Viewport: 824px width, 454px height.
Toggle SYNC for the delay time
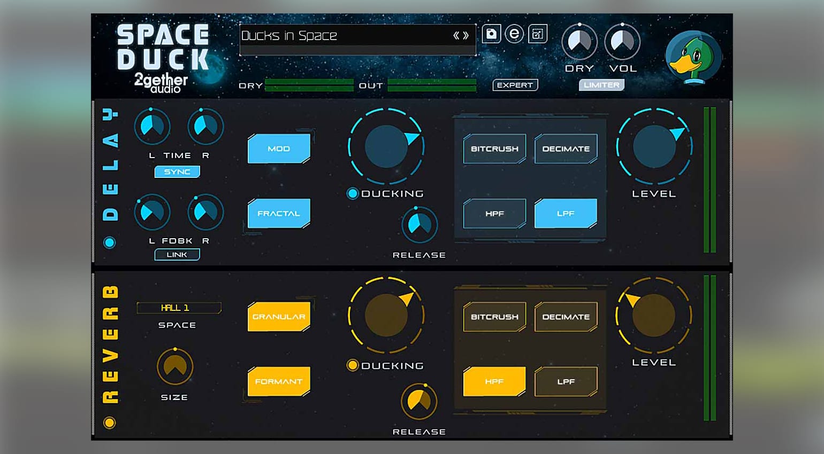coord(177,171)
